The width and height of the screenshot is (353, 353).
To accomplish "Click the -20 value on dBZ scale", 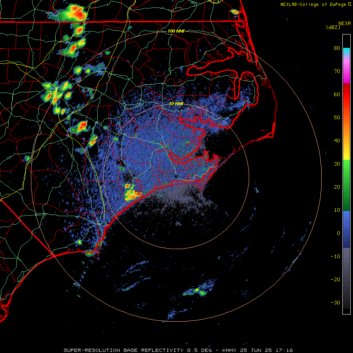I will (x=335, y=280).
